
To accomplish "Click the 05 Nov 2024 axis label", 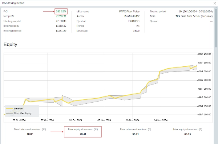I will click(x=104, y=120).
